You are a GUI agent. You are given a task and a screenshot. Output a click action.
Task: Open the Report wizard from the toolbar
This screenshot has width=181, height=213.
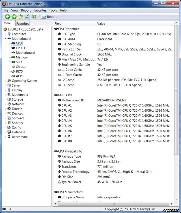coord(49,17)
